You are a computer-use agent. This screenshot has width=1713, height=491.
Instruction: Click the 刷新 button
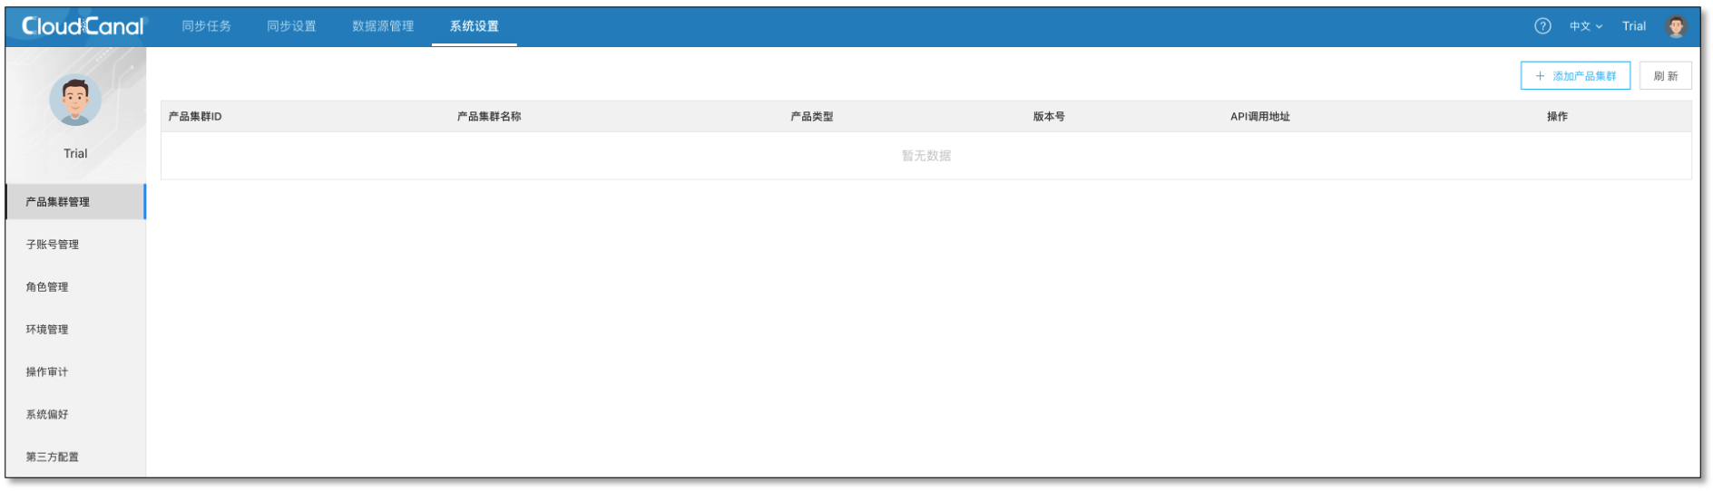click(1665, 76)
